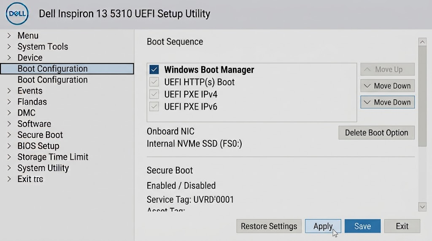Select UEFI PXE IPv6 entry text
Screen dimensions: 432x241
pos(191,107)
